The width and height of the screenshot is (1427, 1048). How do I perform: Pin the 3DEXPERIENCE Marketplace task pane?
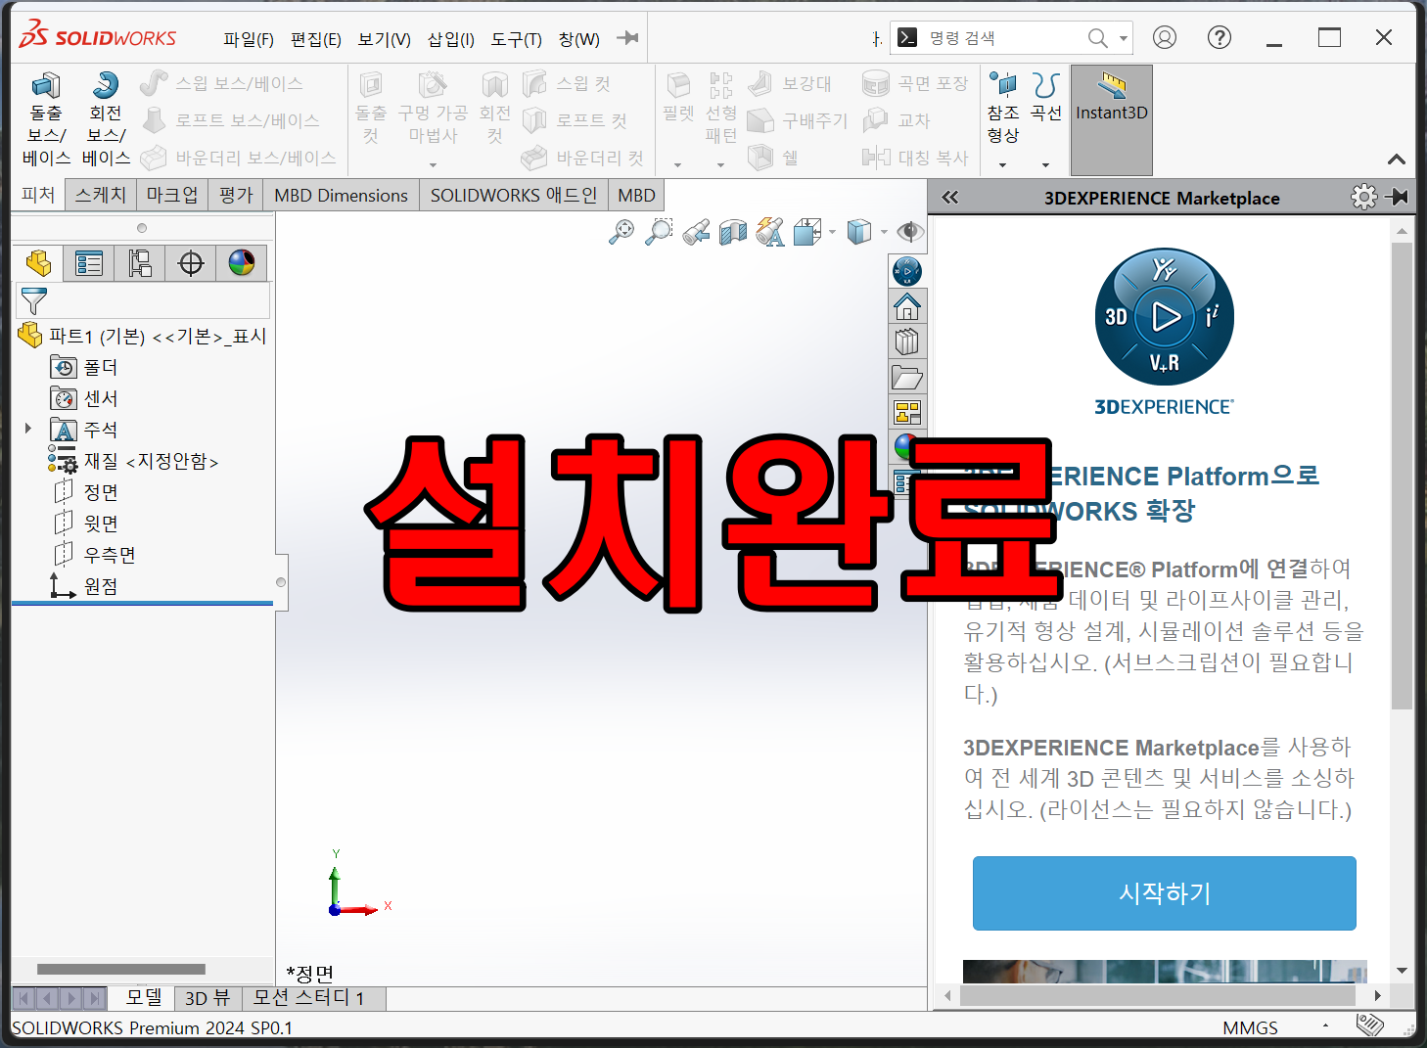click(x=1397, y=197)
